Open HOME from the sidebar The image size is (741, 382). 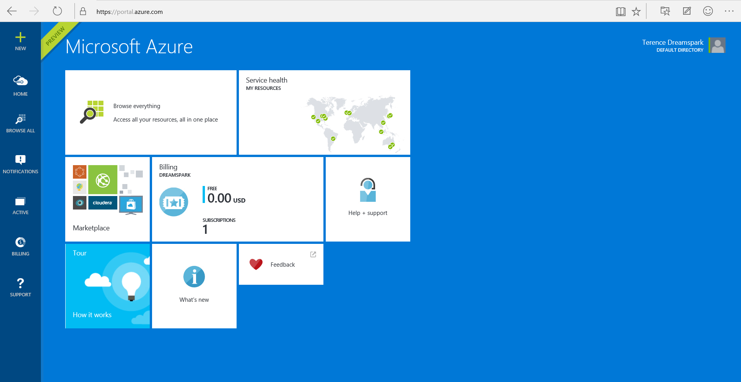(20, 86)
